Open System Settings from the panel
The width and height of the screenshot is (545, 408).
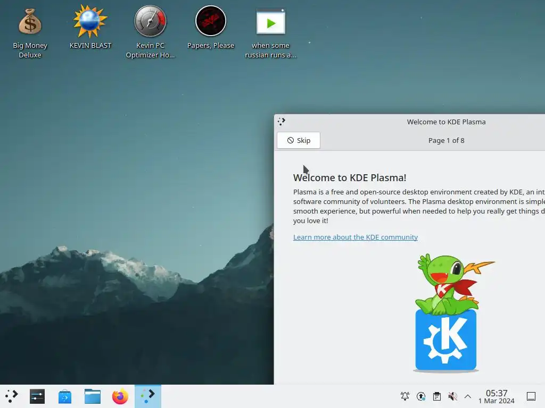pyautogui.click(x=37, y=396)
